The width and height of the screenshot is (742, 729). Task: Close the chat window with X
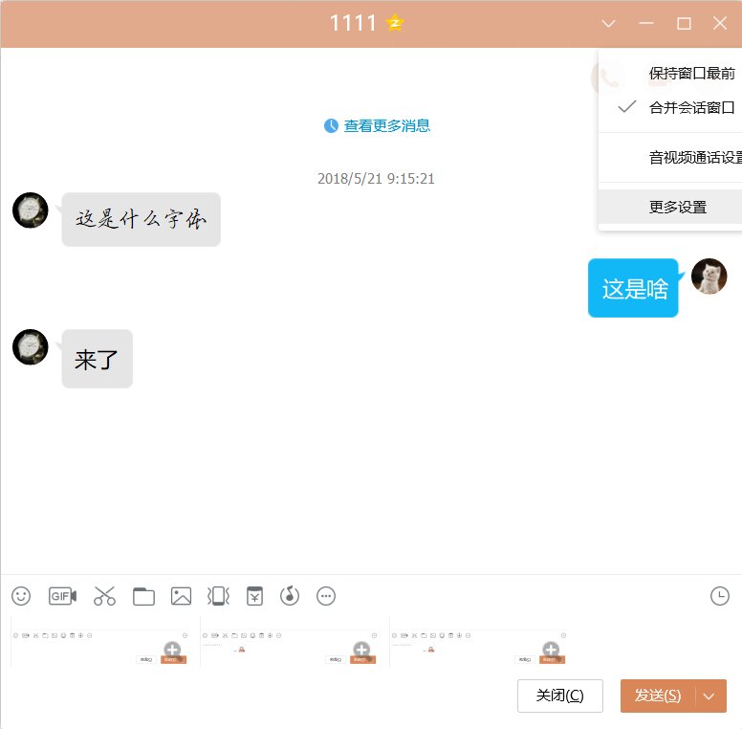[720, 23]
